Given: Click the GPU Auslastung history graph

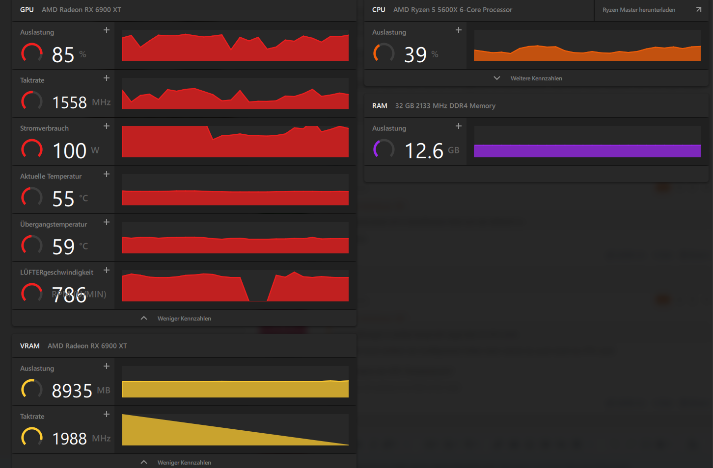Looking at the screenshot, I should [x=235, y=46].
